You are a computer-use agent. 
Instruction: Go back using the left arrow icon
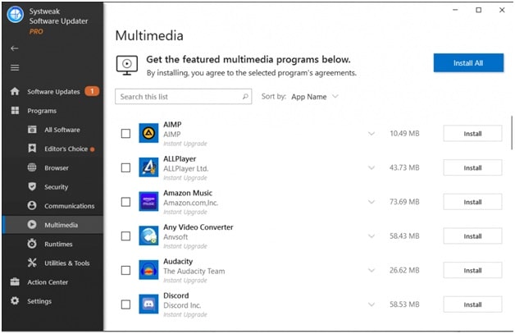[15, 48]
